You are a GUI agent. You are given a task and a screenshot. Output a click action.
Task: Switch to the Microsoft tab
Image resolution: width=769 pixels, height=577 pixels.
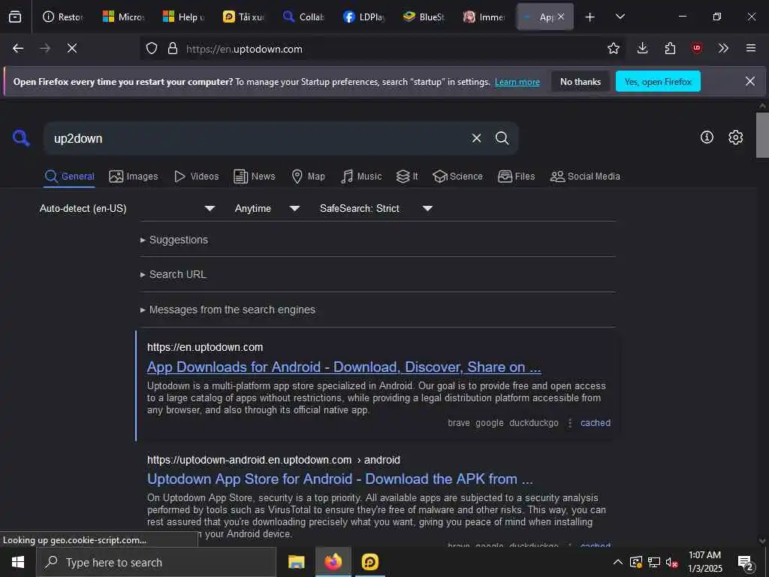[124, 17]
